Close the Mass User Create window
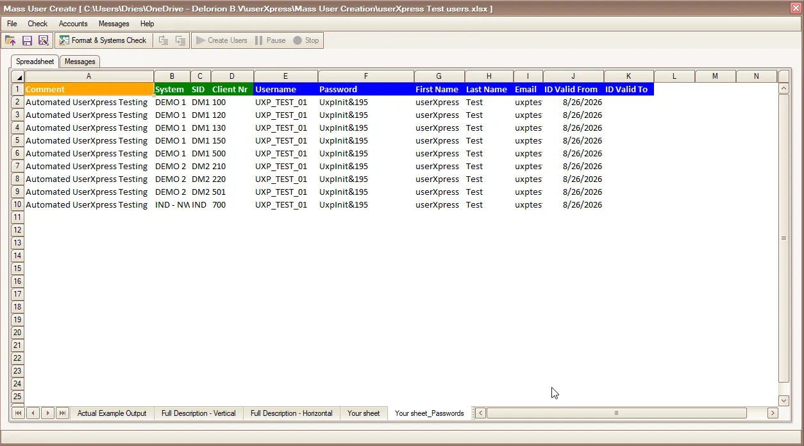Screen dimensions: 804x446 tap(795, 8)
